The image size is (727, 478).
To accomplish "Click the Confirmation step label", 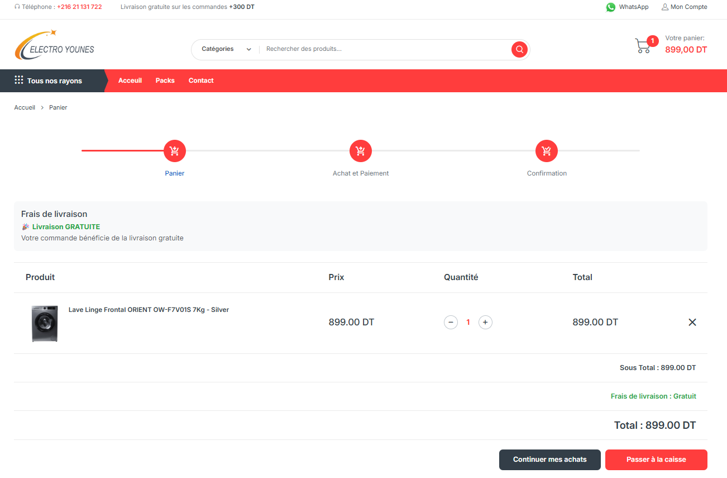I will tap(547, 173).
